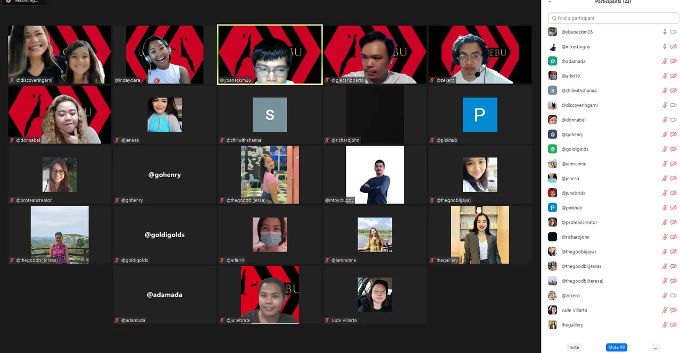This screenshot has width=681, height=353.
Task: Click the Recording indicator at top left
Action: tap(22, 2)
